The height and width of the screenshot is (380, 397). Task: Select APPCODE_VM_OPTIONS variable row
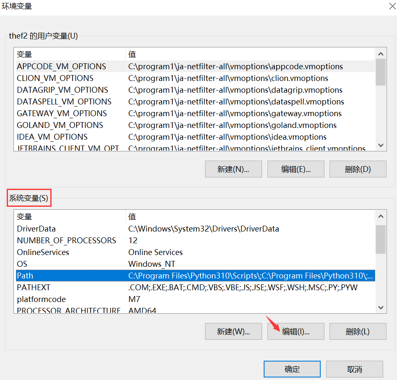pos(195,66)
